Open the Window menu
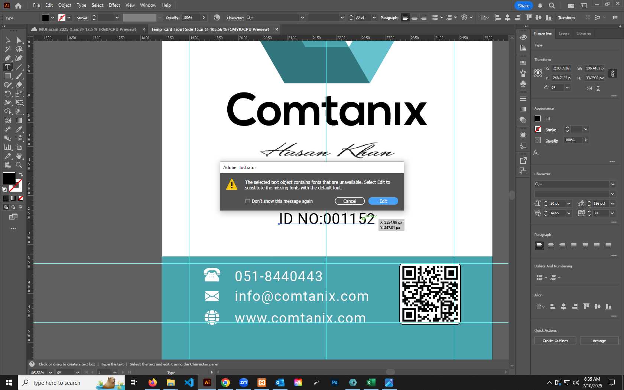The height and width of the screenshot is (390, 624). pos(148,5)
